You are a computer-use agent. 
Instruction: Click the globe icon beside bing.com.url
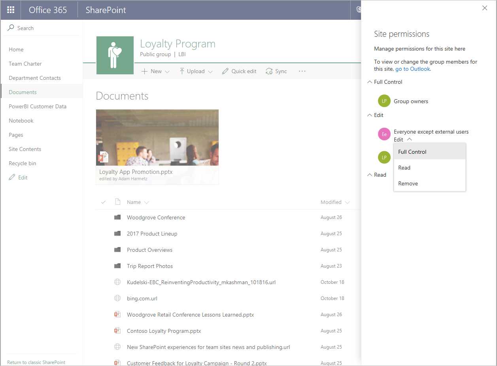tap(117, 298)
